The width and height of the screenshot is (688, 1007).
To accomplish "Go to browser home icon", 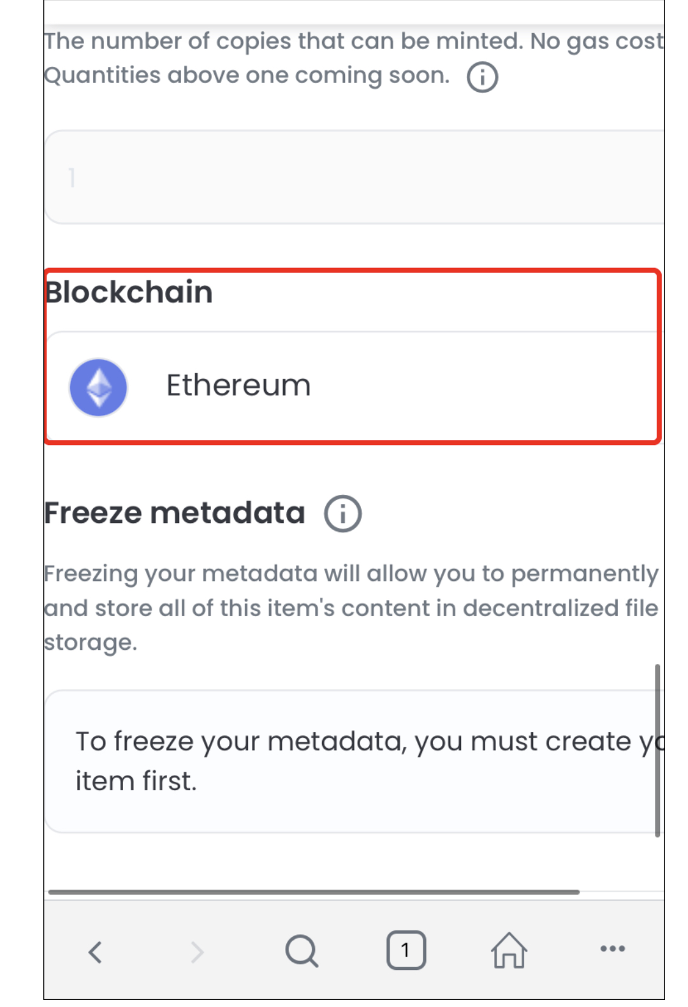I will [509, 950].
